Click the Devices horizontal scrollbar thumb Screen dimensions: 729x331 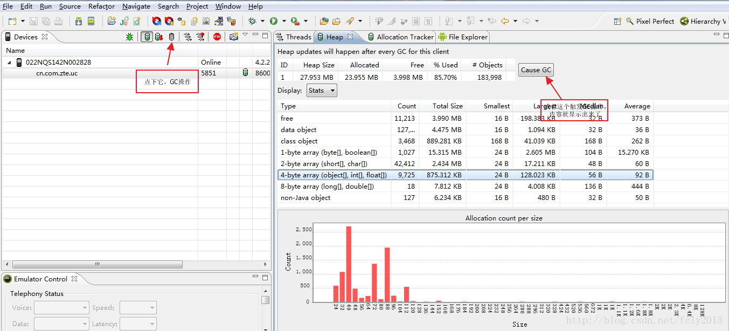(x=98, y=265)
